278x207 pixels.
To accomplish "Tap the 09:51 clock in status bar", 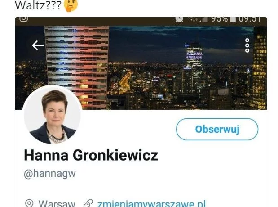I will point(250,19).
